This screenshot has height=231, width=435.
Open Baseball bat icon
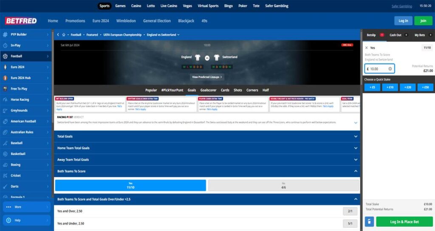click(x=5, y=143)
